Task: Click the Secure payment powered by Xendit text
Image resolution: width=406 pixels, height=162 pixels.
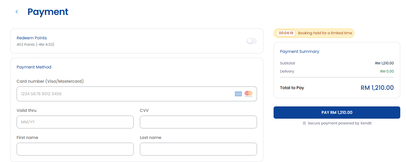Action: (x=339, y=123)
